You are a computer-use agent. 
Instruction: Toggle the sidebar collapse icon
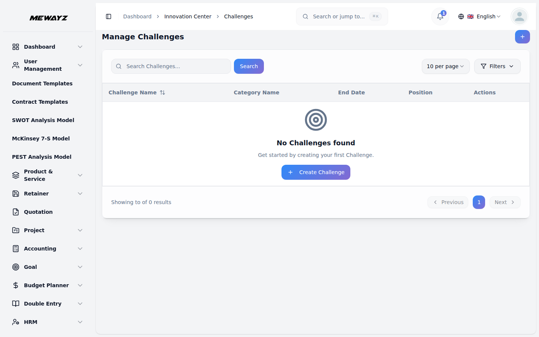(x=109, y=16)
